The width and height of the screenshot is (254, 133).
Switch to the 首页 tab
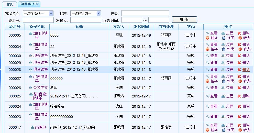[10, 4]
